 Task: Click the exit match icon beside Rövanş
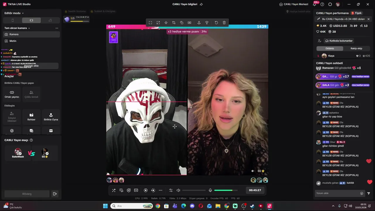tap(55, 194)
